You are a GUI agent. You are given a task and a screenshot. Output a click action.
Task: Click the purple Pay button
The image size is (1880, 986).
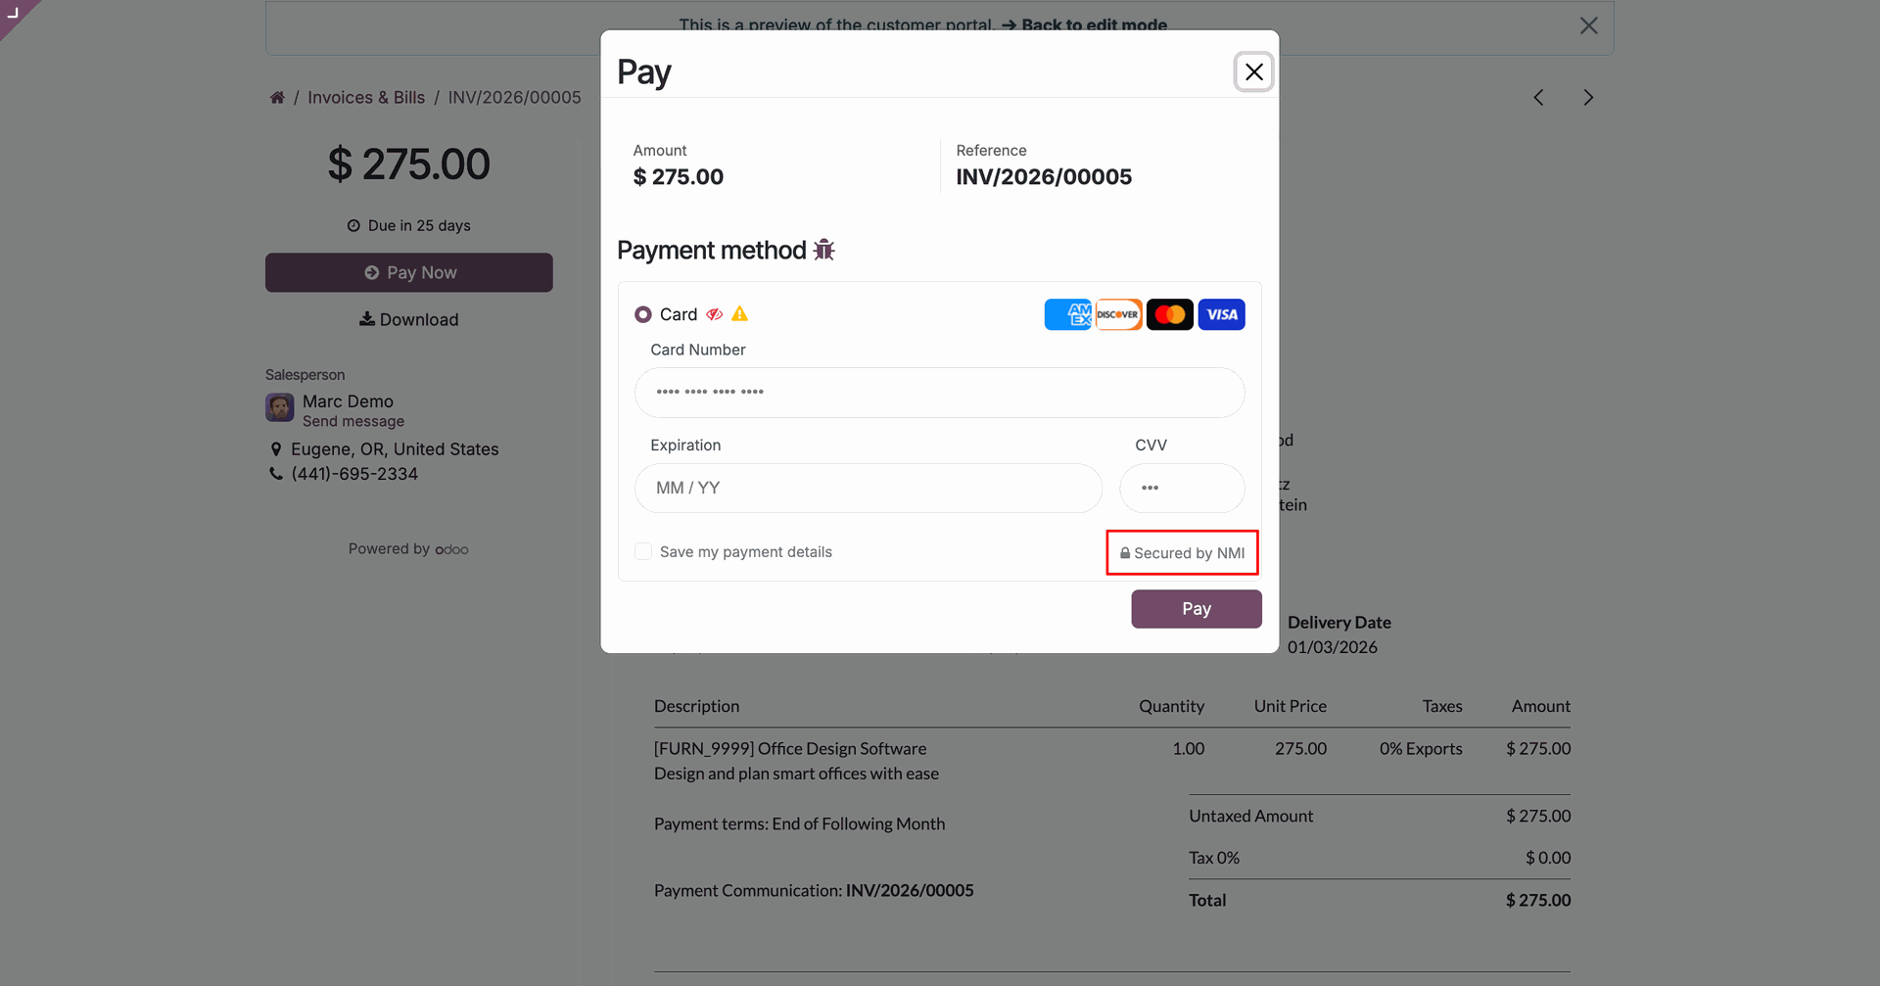coord(1196,609)
